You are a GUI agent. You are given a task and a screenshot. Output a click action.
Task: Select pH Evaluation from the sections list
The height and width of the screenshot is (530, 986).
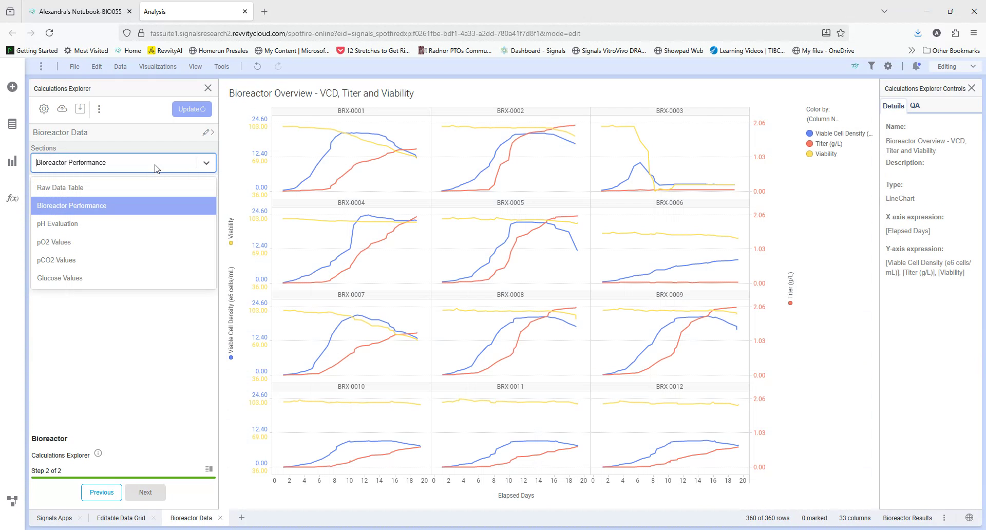click(x=58, y=224)
